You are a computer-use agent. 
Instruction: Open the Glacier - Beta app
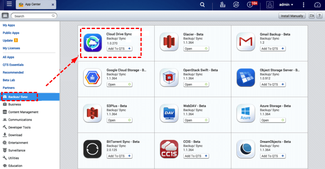coord(196,49)
